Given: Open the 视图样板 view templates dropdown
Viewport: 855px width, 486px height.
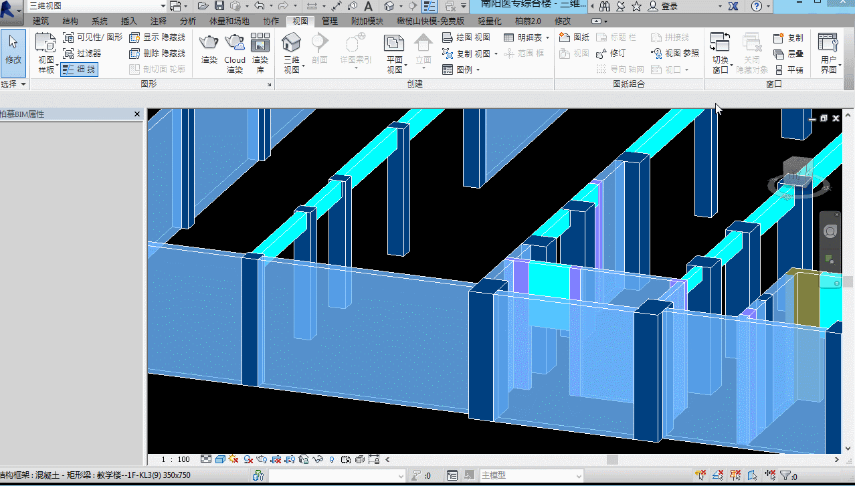Looking at the screenshot, I should coord(46,53).
